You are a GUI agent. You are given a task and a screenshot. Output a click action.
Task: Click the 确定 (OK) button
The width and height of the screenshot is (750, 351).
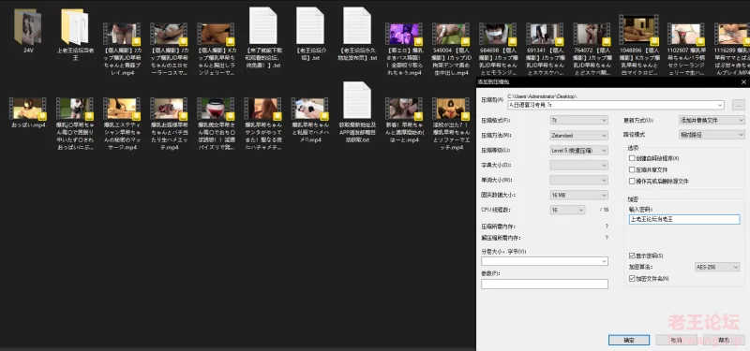point(628,340)
